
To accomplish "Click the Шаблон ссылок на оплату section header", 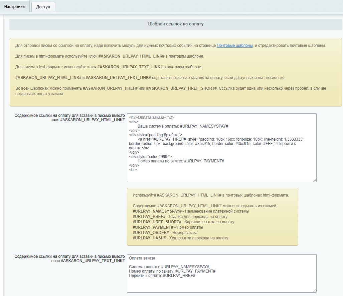I will click(x=176, y=24).
